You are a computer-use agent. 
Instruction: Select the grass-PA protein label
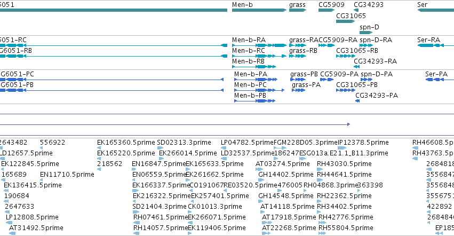[306, 85]
